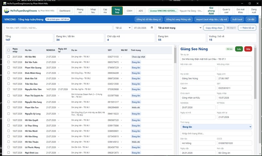This screenshot has height=156, width=262.
Task: Click the CCCD field 010087001020
Action: 234,143
